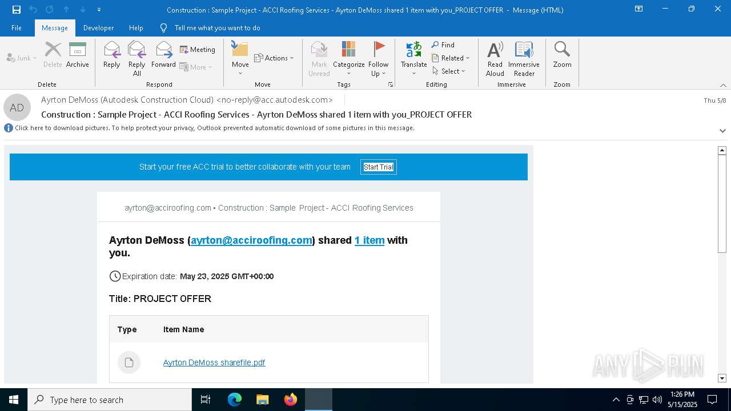
Task: Open the More respond options dropdown
Action: click(x=196, y=67)
